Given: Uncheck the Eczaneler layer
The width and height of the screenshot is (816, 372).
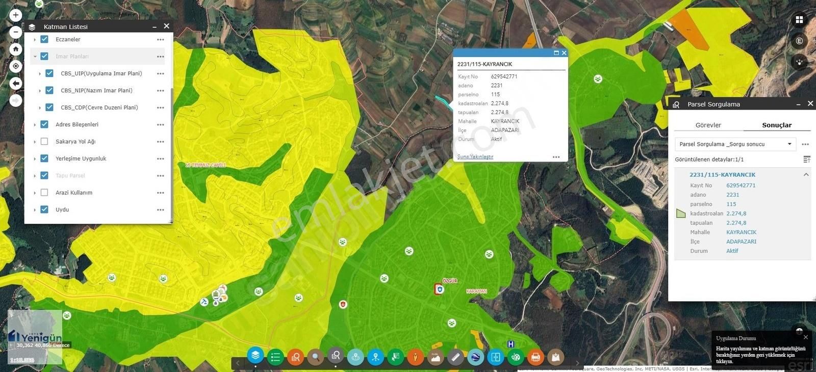Looking at the screenshot, I should (44, 39).
